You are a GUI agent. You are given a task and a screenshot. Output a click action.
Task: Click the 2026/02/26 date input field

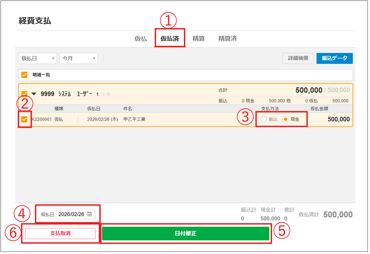point(71,214)
